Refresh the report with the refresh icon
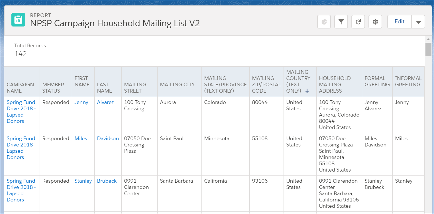Image resolution: width=434 pixels, height=214 pixels. point(358,21)
